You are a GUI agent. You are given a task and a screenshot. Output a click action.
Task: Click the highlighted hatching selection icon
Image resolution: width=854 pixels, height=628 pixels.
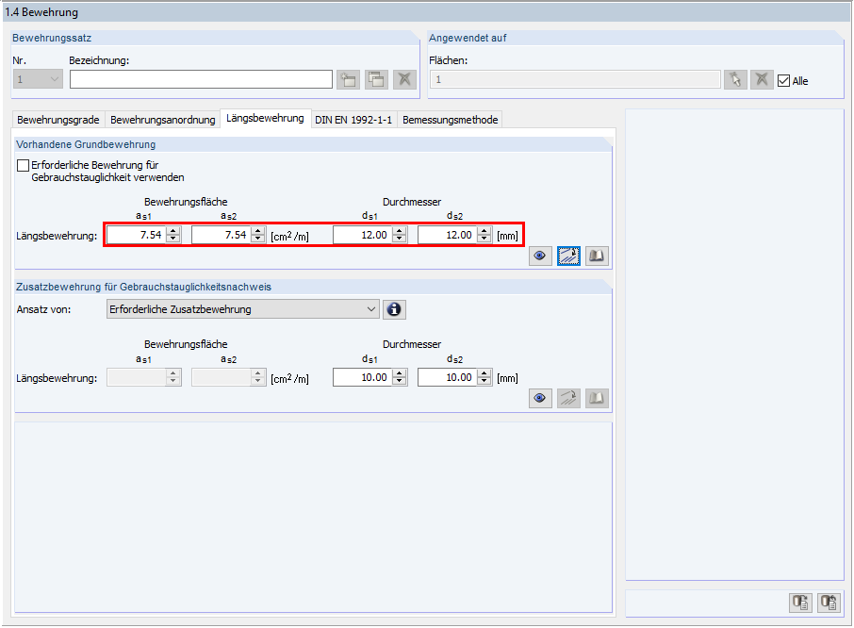point(568,256)
